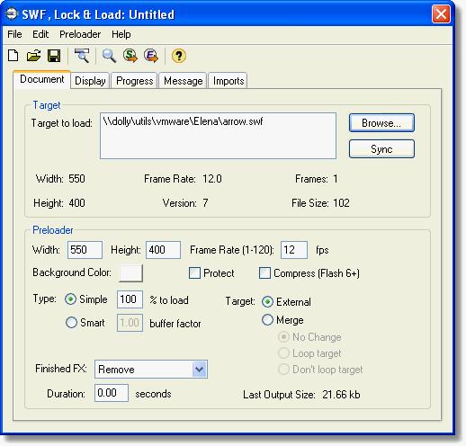Viewport: 466px width, 446px height.
Task: Click the Duration seconds input field
Action: 112,393
